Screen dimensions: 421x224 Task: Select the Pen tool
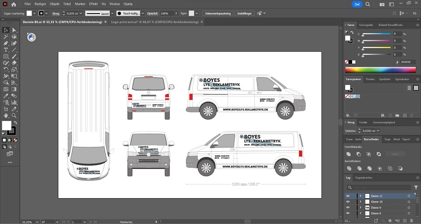click(x=6, y=43)
